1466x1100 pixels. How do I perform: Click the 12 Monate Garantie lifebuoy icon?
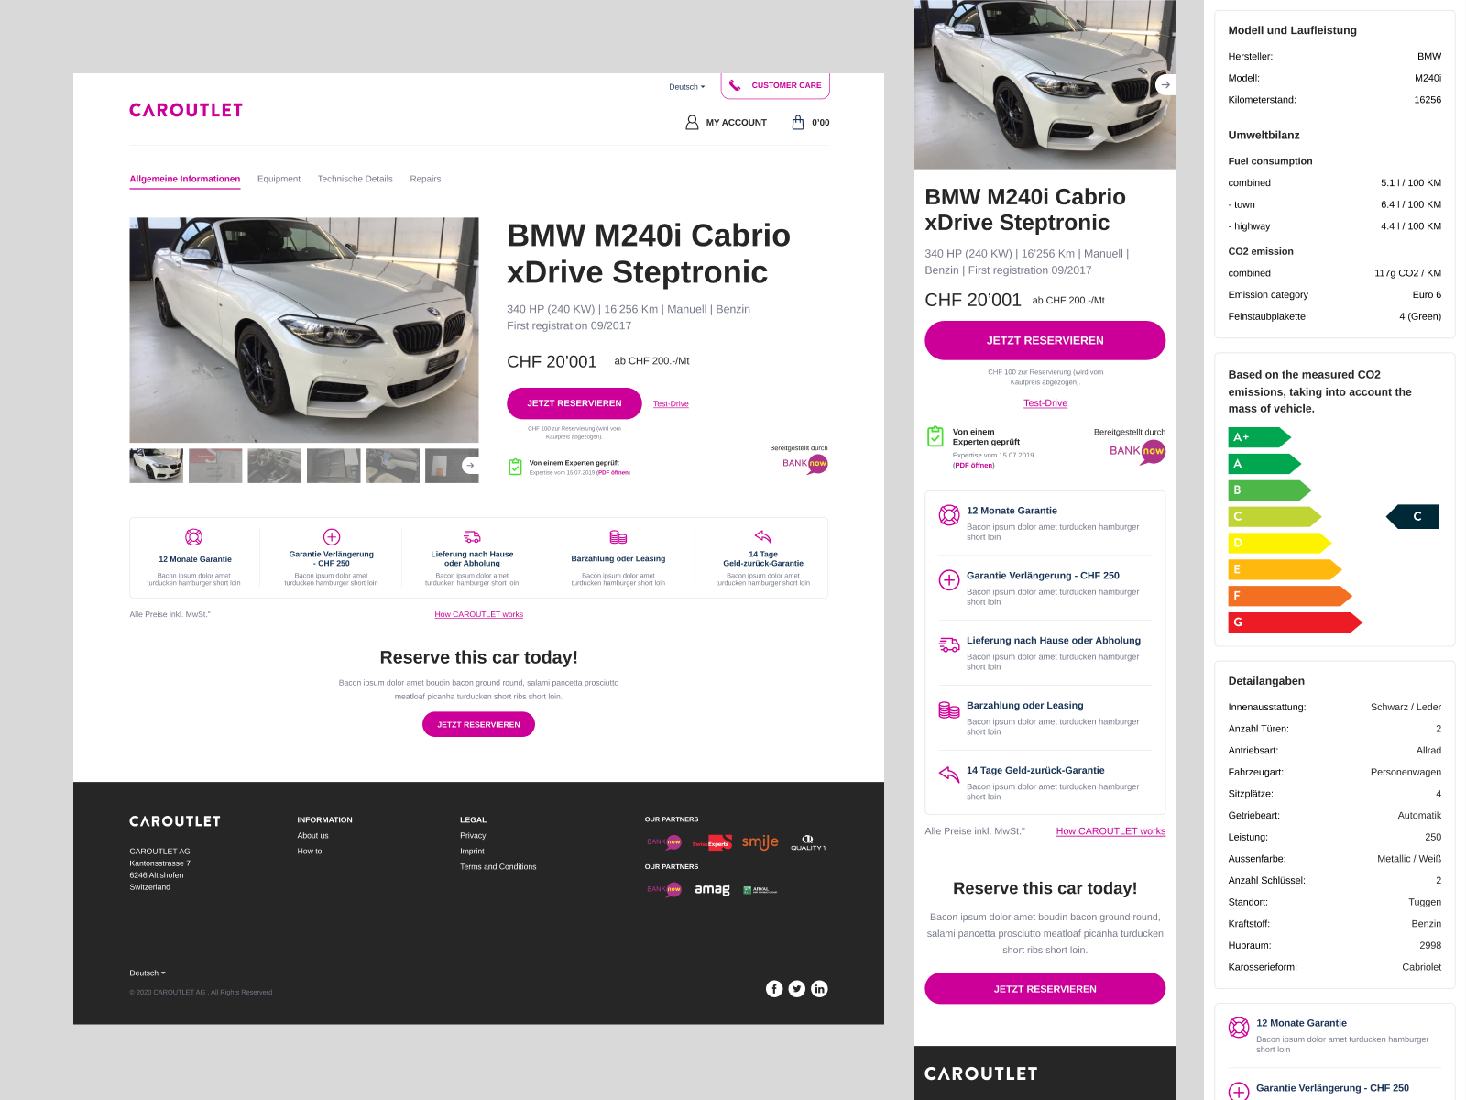click(193, 537)
